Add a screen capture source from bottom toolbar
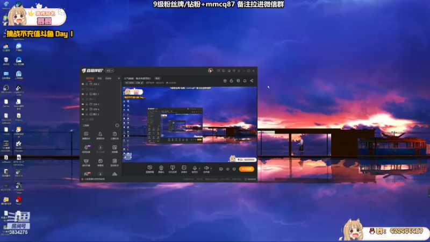 [x=150, y=169]
